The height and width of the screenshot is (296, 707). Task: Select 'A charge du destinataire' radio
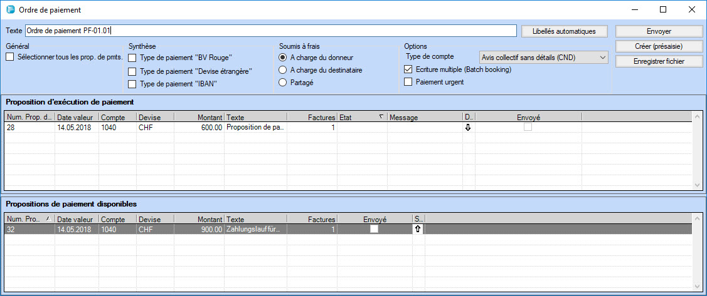point(283,70)
